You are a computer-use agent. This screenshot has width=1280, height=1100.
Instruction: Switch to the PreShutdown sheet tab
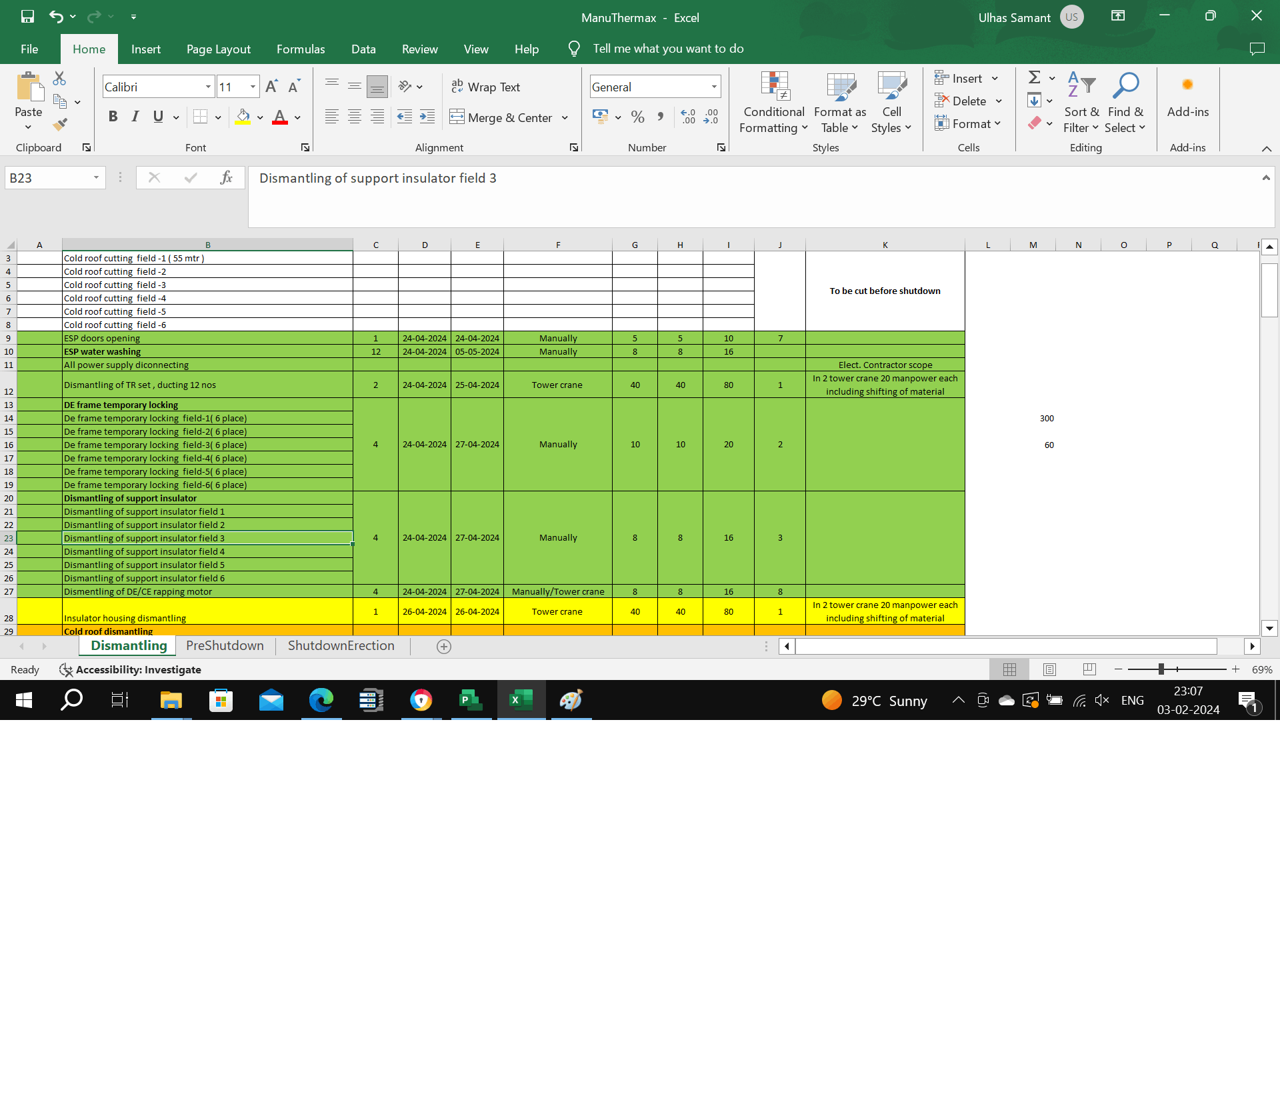point(225,645)
